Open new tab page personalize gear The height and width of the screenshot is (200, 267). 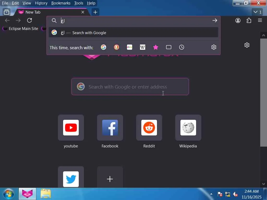(x=247, y=45)
